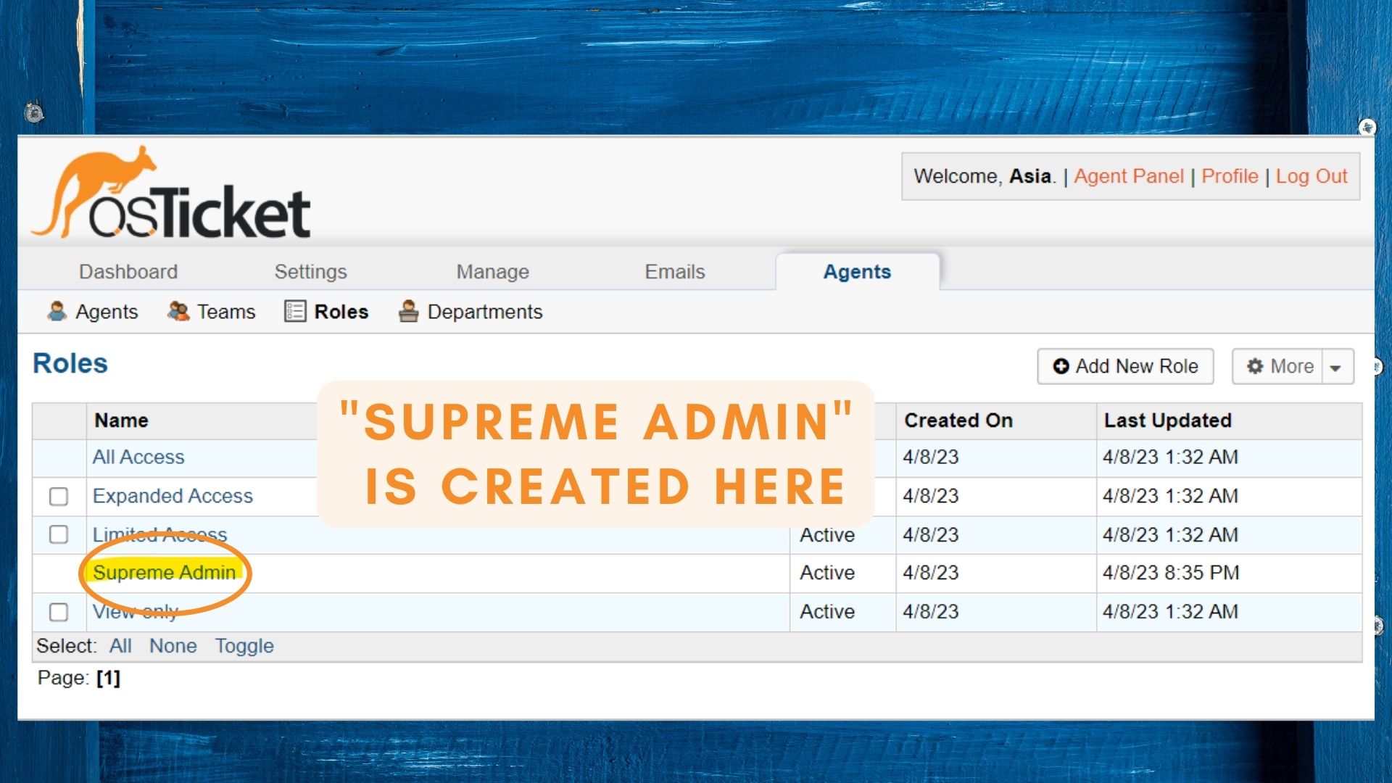Click the Teams group icon

click(178, 311)
